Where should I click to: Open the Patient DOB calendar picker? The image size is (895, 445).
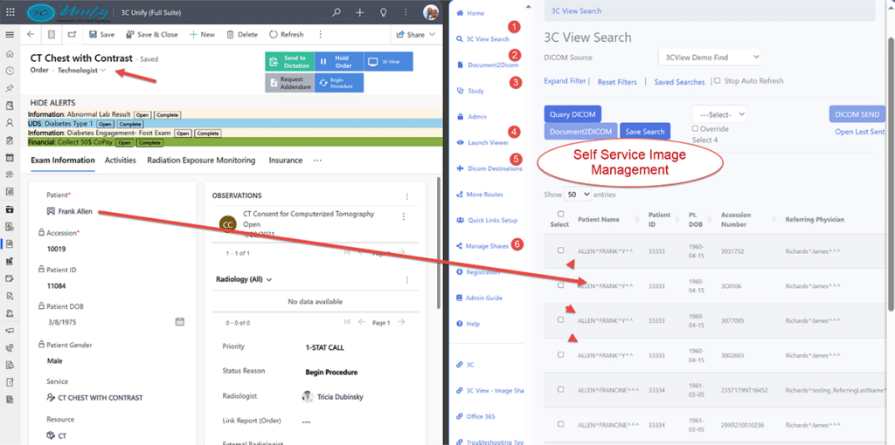tap(180, 321)
